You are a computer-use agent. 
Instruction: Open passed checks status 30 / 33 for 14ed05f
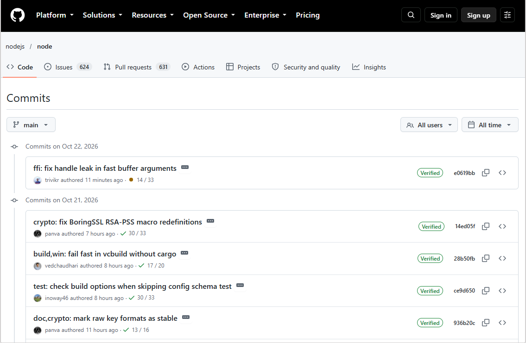coord(133,233)
